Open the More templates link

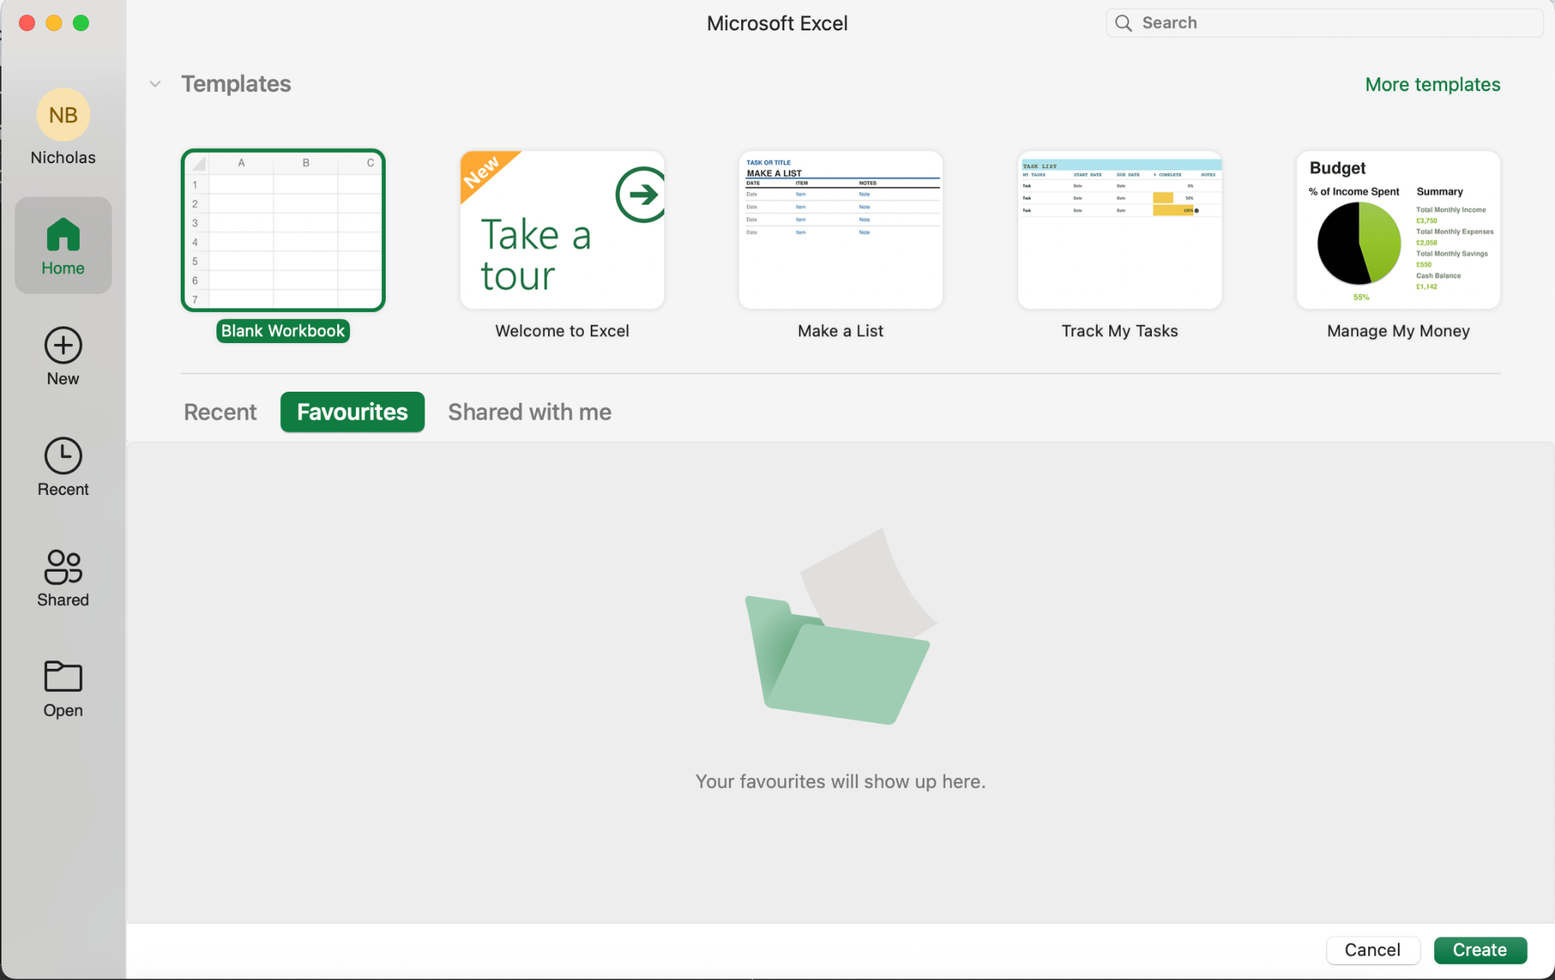click(1432, 84)
